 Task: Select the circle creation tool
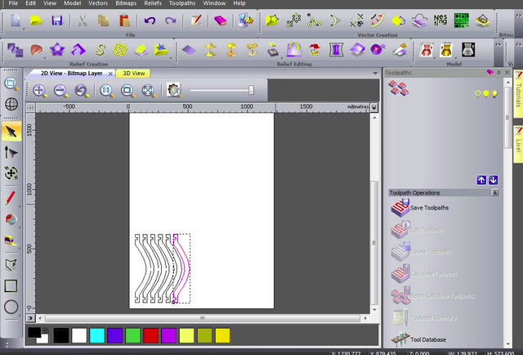(x=11, y=307)
